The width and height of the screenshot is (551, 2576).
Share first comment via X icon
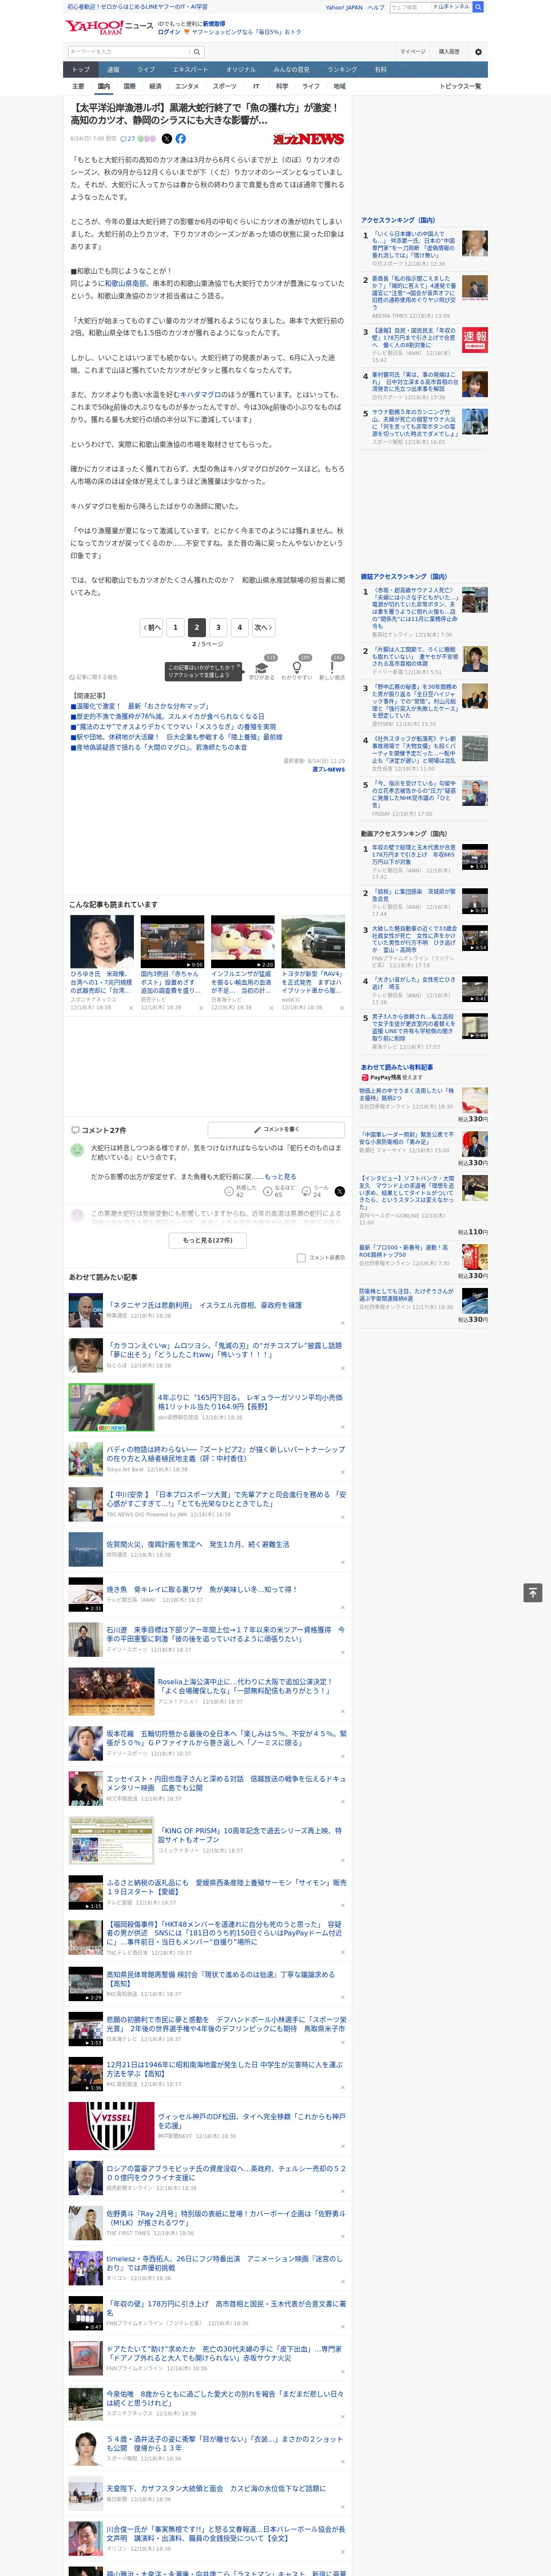point(339,1191)
